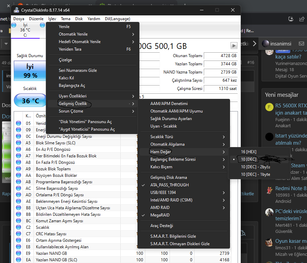Select 16 [HEX] raw value format
307x263 pixels.
pos(249,152)
